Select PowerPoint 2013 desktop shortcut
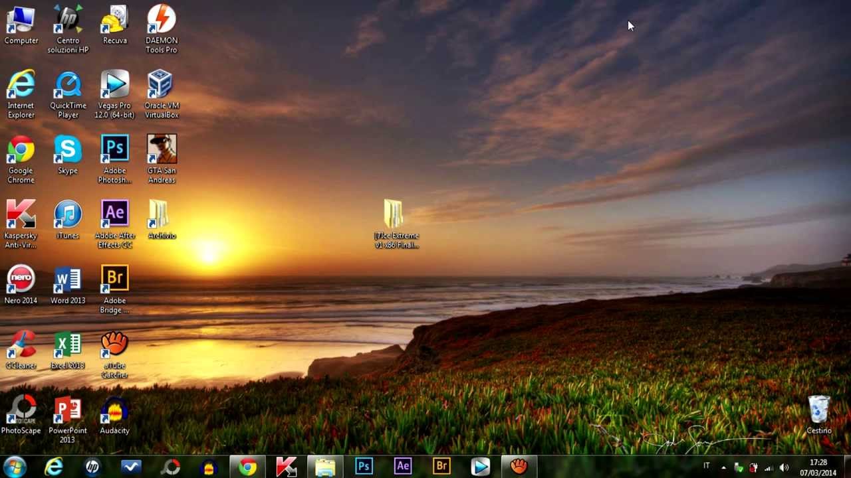 68,420
